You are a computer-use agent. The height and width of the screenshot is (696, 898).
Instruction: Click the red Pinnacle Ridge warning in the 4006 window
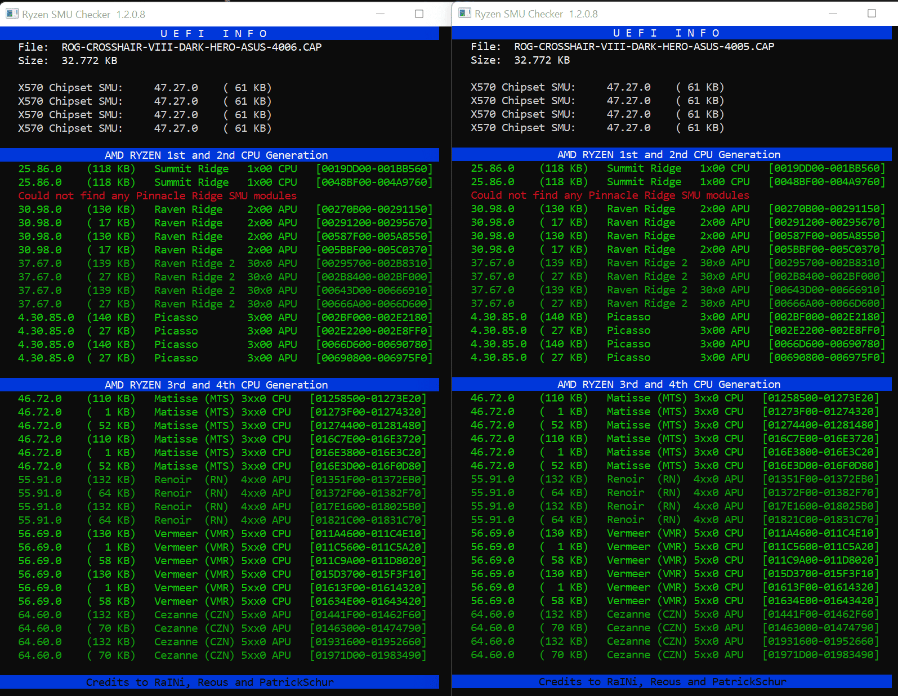[x=158, y=196]
